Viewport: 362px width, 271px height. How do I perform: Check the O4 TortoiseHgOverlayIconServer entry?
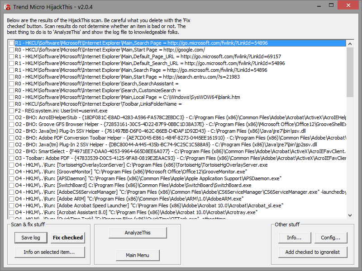pos(11,165)
